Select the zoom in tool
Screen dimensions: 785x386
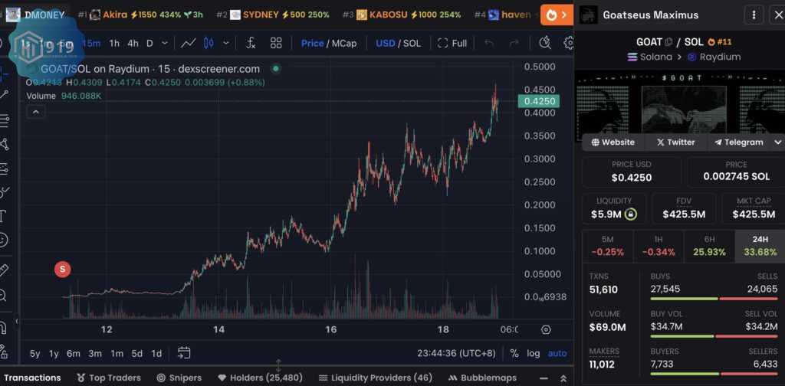(x=4, y=296)
